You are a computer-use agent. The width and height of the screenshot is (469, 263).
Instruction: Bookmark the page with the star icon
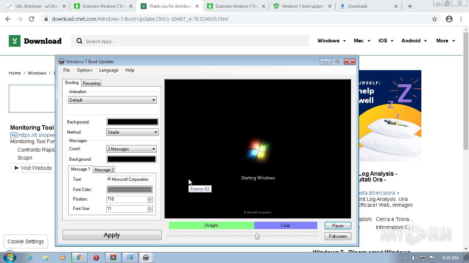(x=435, y=19)
